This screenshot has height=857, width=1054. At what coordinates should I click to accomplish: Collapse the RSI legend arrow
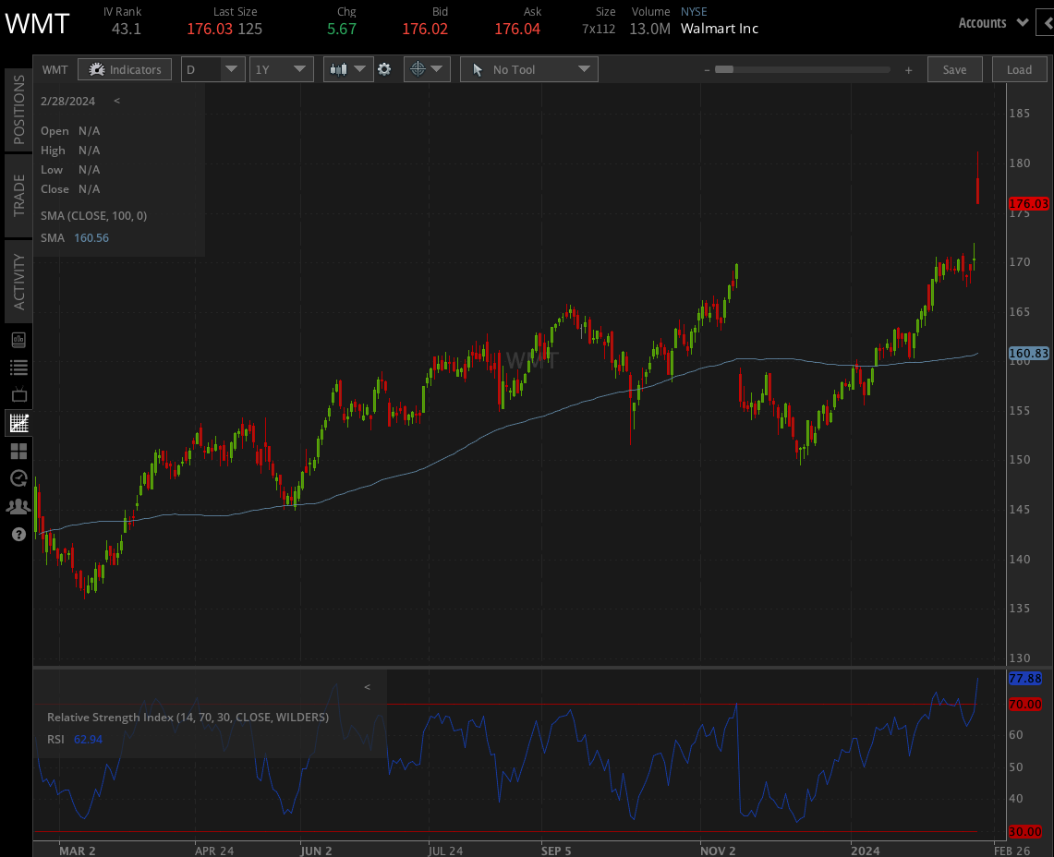tap(367, 687)
